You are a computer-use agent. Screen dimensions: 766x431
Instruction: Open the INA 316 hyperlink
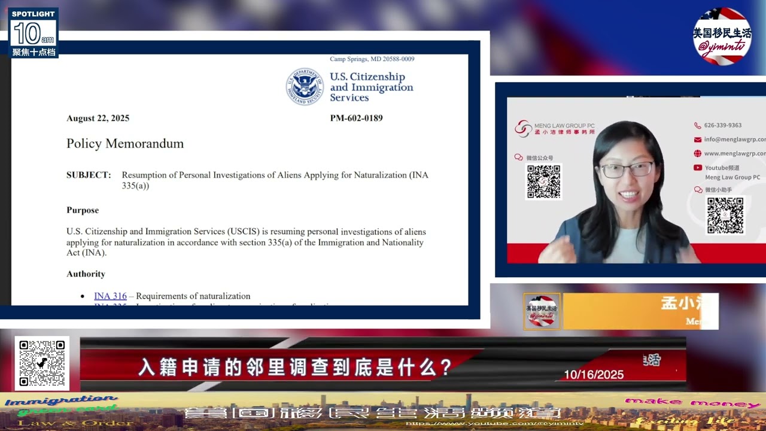point(110,296)
